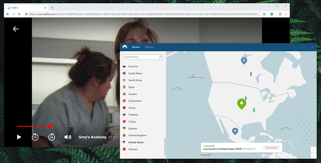Click the Turkey flag icon
321x163 pixels.
tap(124, 122)
